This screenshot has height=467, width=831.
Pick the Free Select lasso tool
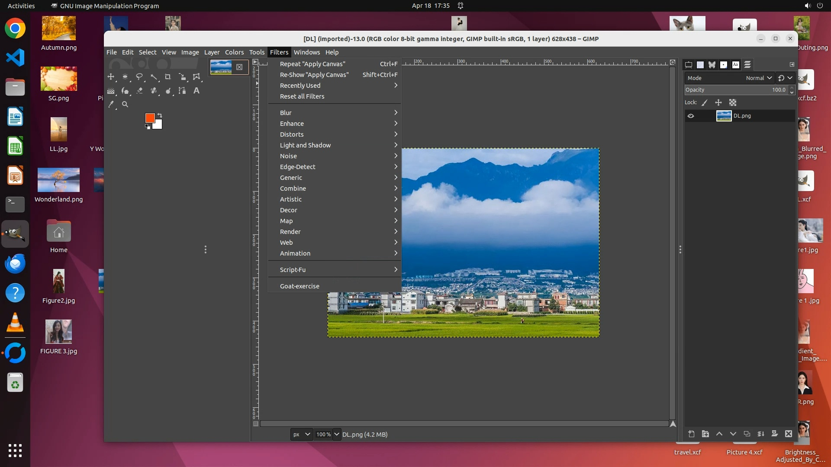coord(139,77)
